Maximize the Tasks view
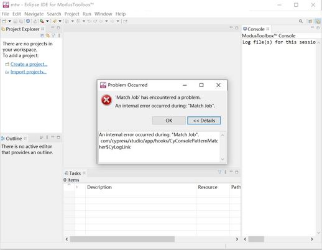Screen dimensions: 322x250 237,172
